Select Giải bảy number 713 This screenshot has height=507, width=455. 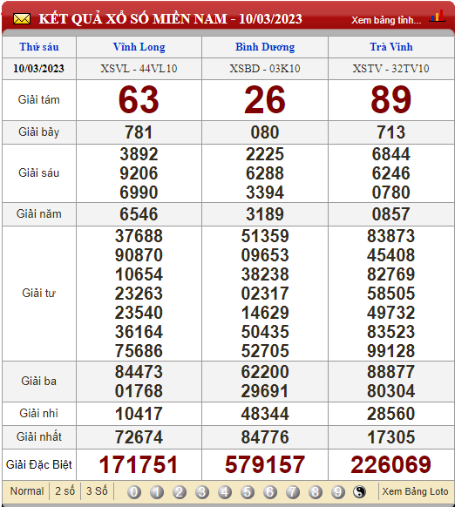point(390,132)
